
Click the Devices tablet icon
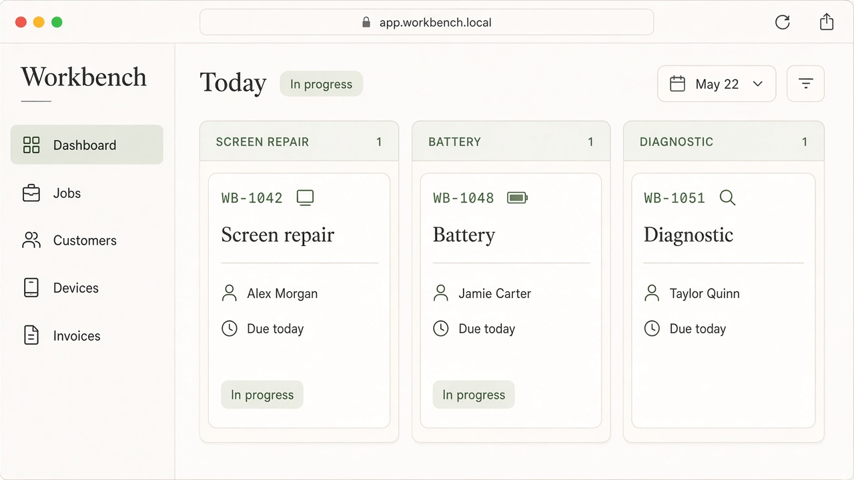pyautogui.click(x=31, y=288)
